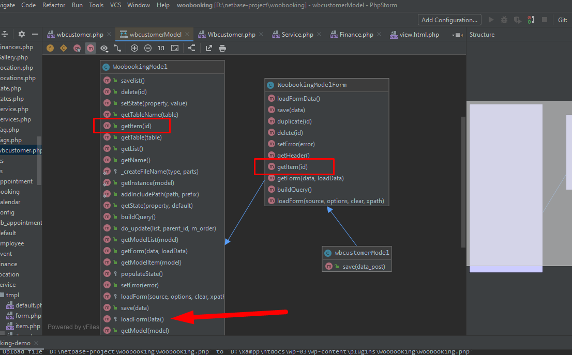Toggle the Constructors display in diagram toolbar

[64, 48]
